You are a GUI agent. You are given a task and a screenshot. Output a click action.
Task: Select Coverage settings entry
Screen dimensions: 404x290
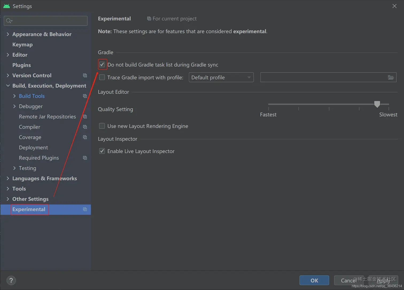[30, 137]
